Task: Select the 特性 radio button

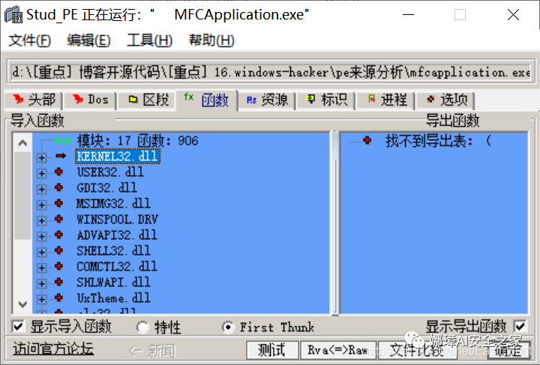Action: (142, 327)
